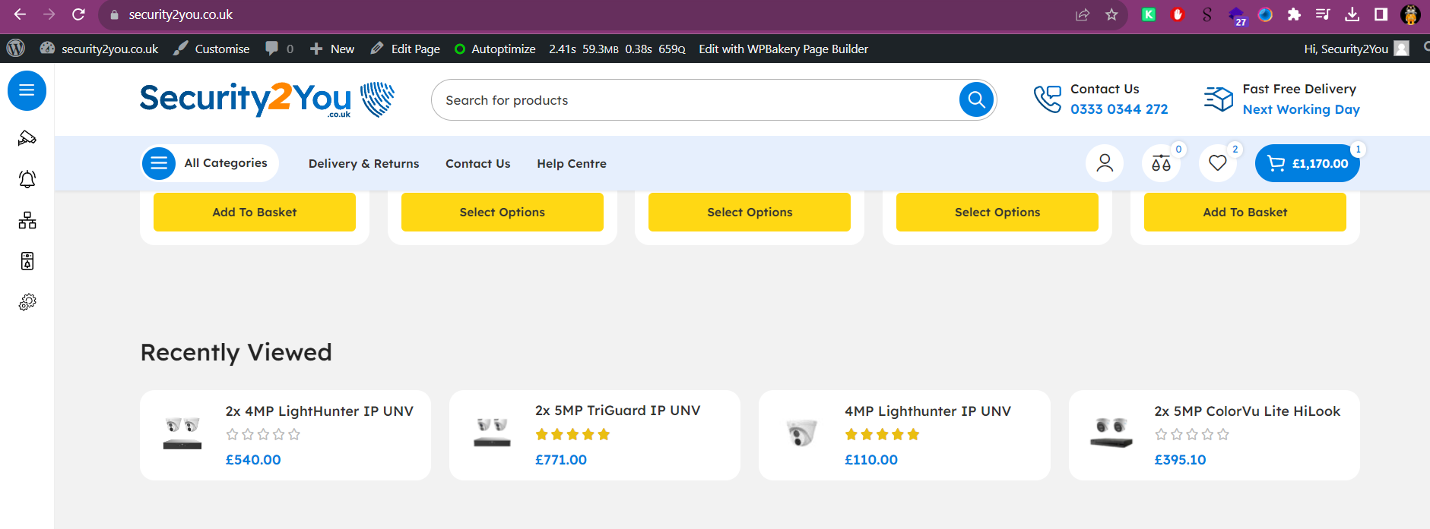This screenshot has width=1430, height=529.
Task: Click the Recently Viewed heading
Action: 236,352
